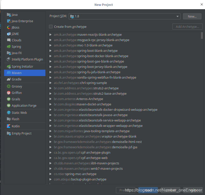Viewport: 205px width, 195px height.
Task: Close the New Project dialog
Action: pyautogui.click(x=202, y=4)
